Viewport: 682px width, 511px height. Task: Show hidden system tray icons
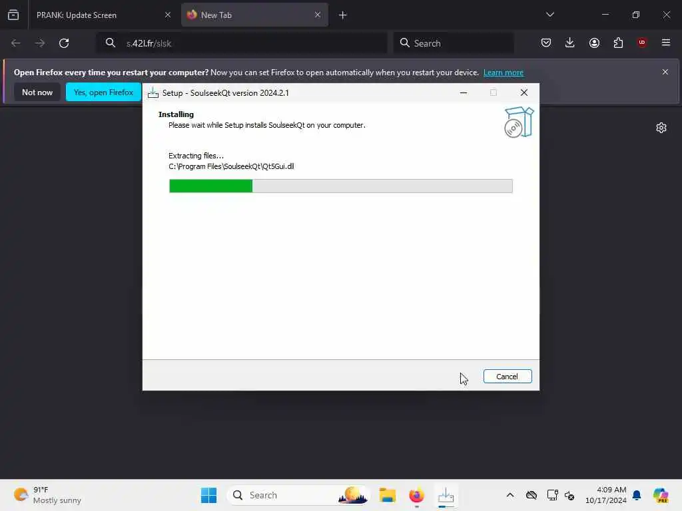tap(510, 495)
